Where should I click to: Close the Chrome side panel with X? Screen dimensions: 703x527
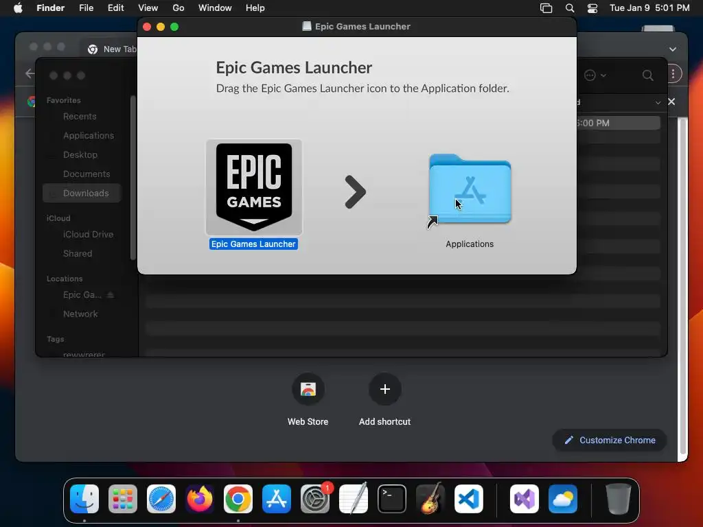(x=671, y=102)
